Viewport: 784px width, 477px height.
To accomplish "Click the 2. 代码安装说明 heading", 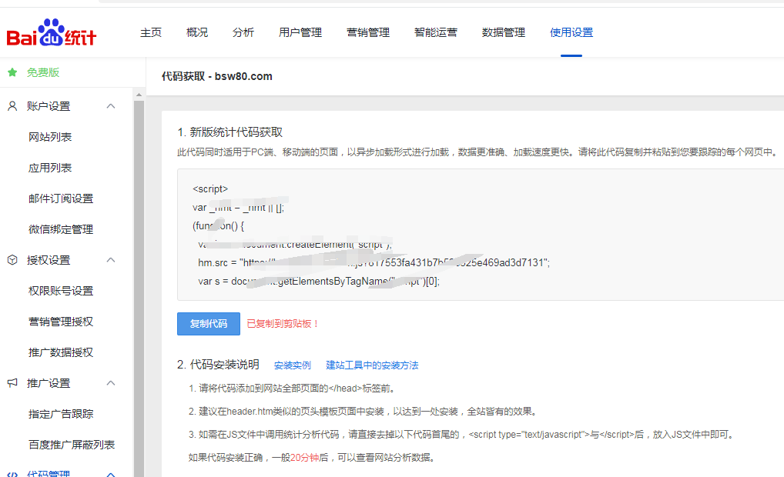I will click(218, 365).
